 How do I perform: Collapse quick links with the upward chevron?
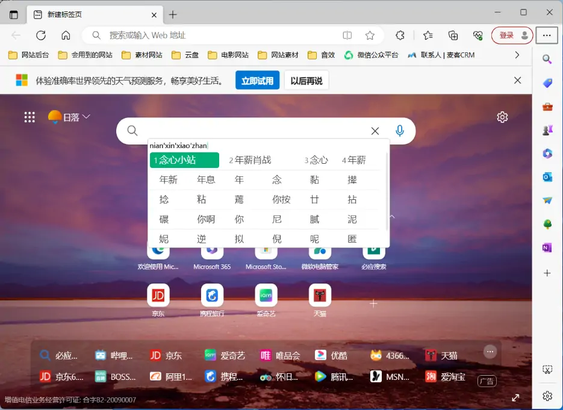click(391, 216)
